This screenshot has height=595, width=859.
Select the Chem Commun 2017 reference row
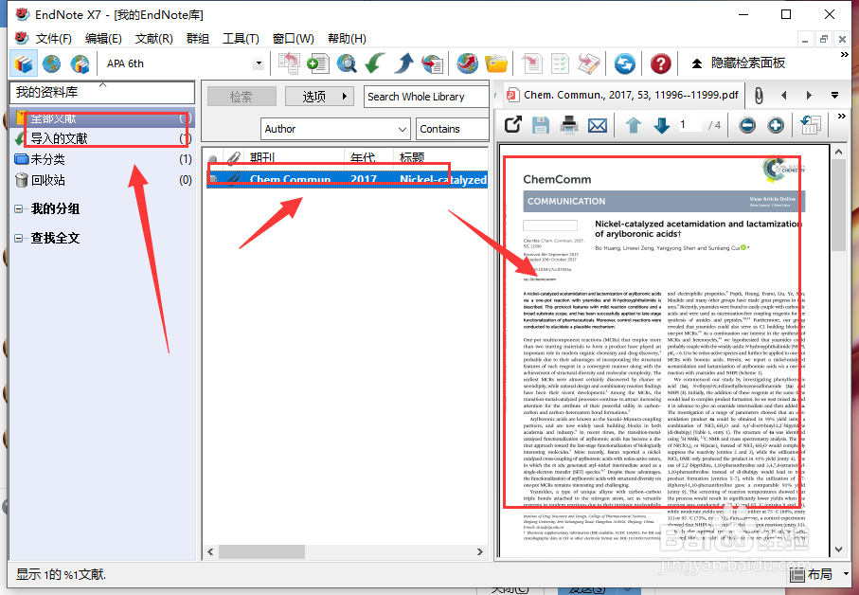347,179
